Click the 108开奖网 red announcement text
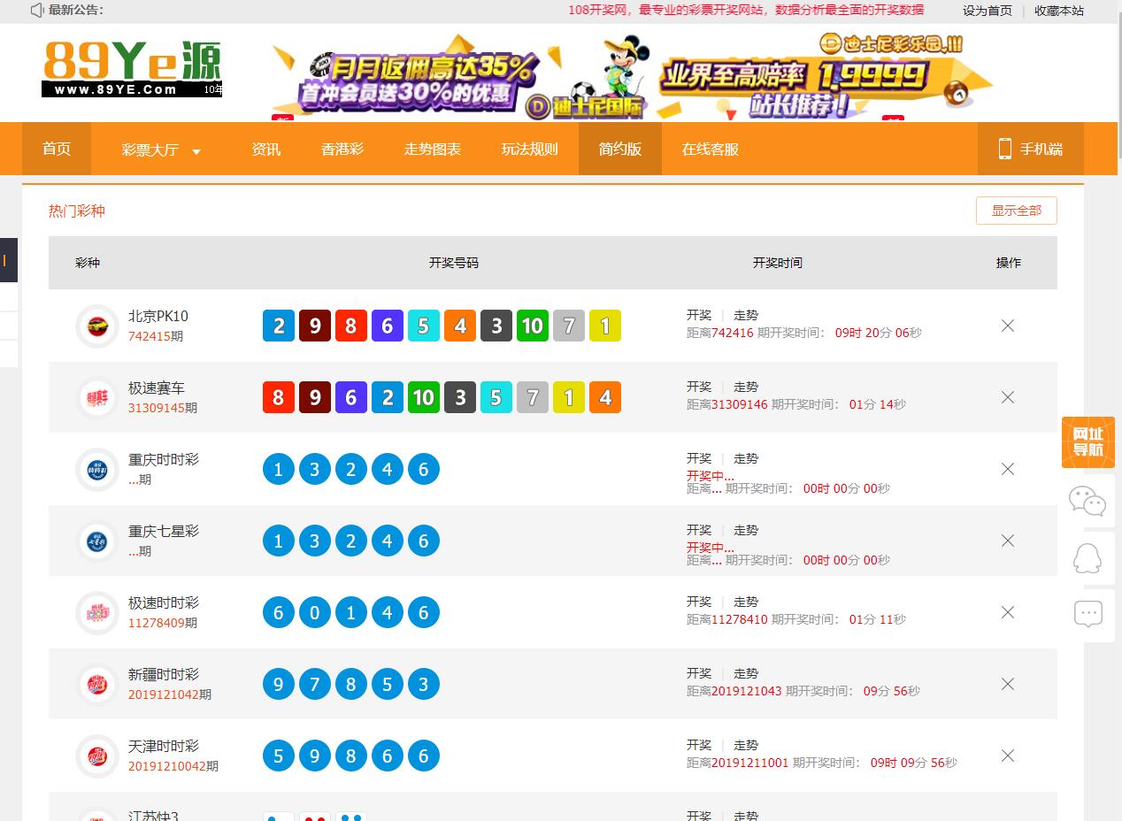Screen dimensions: 1122x821 (746, 10)
